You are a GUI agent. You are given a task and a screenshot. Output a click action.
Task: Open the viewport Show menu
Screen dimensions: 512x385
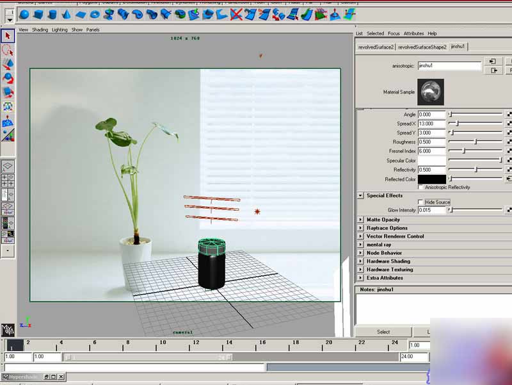point(77,29)
